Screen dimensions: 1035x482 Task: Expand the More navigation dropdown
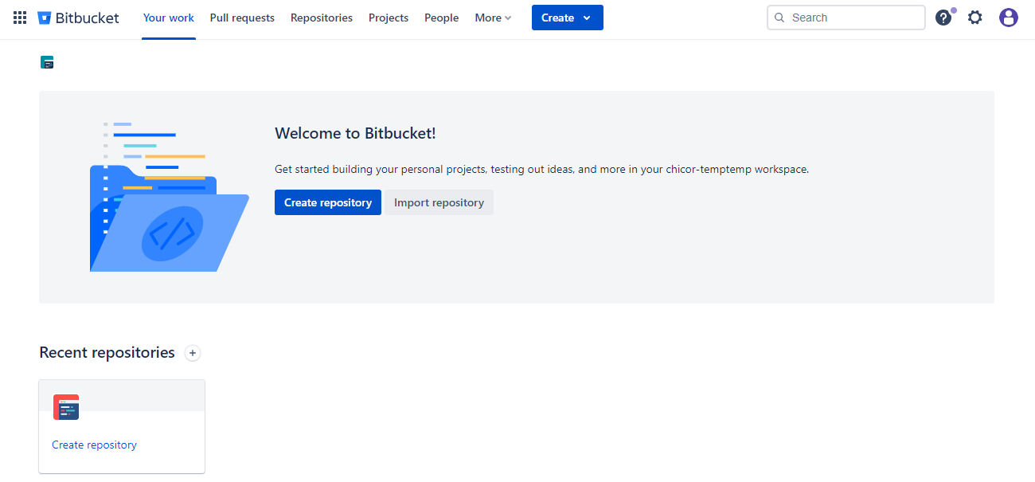coord(493,18)
